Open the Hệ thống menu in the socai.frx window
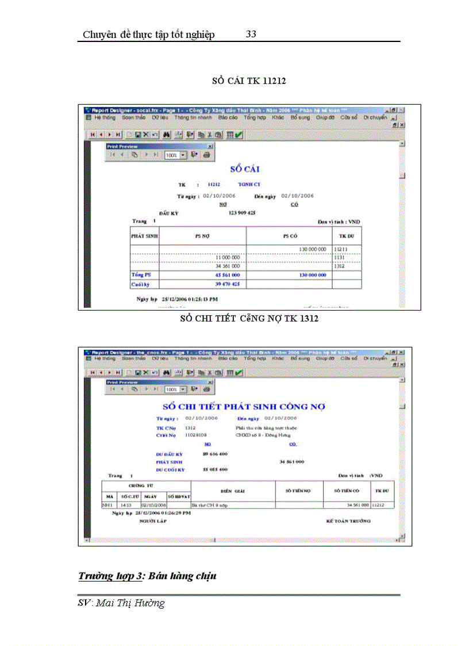 (105, 117)
